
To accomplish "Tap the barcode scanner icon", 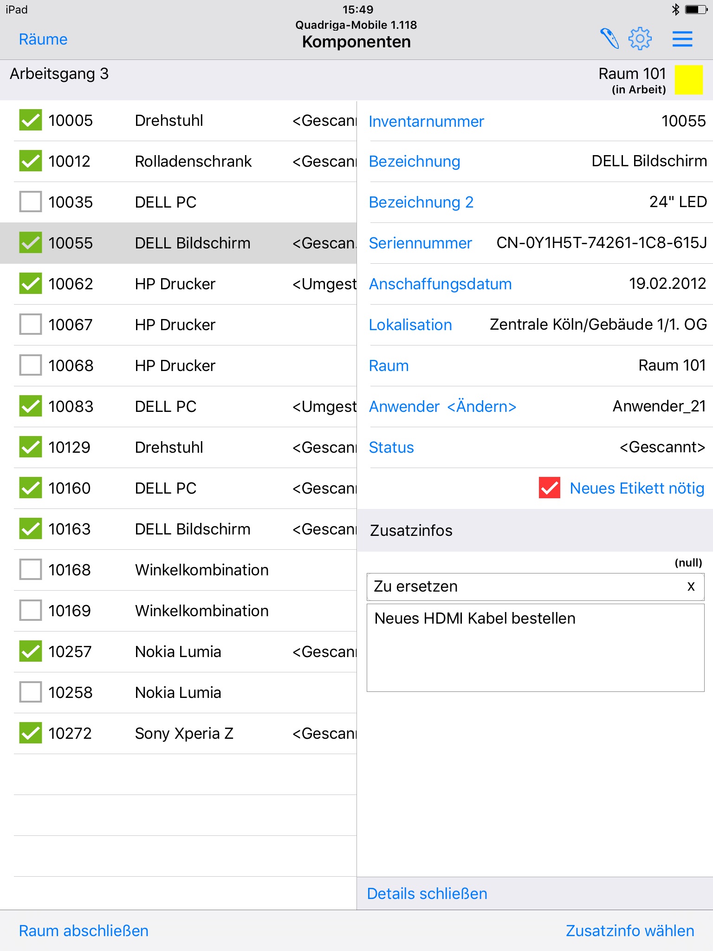I will click(x=609, y=39).
